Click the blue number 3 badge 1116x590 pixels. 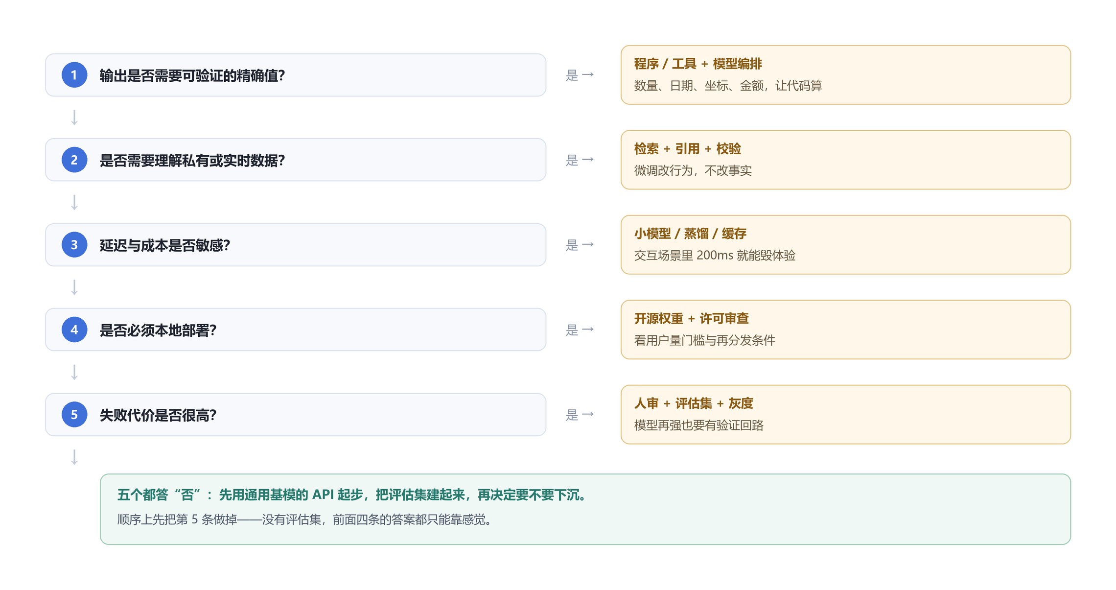point(74,245)
